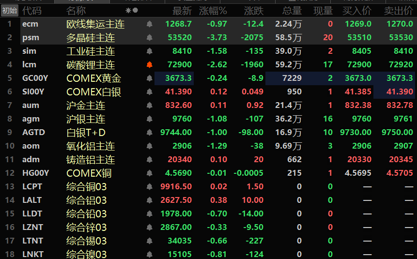Click volume 58.5万 in 多晶硅 row
417x259 pixels.
[289, 37]
